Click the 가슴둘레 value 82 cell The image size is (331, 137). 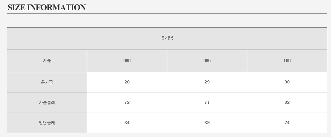tap(287, 102)
